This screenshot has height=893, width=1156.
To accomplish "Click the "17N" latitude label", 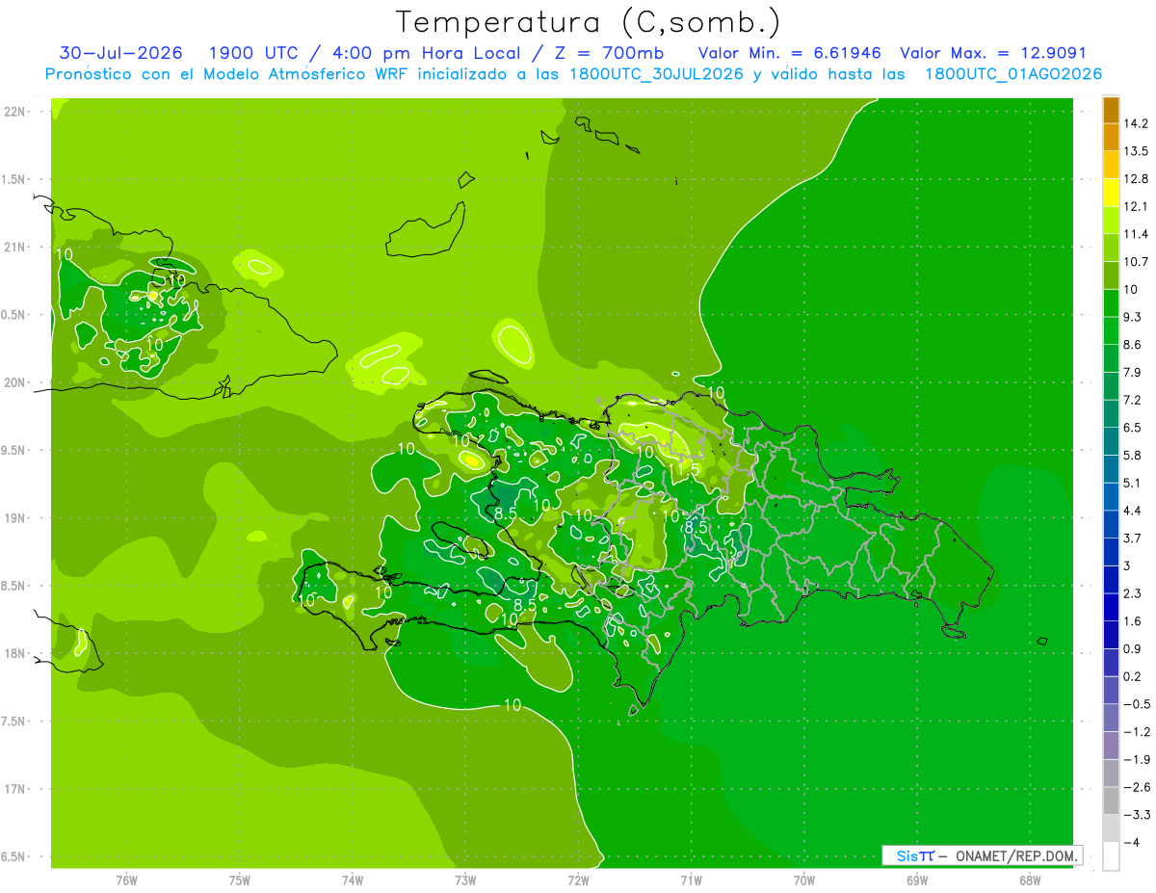I will pyautogui.click(x=14, y=789).
